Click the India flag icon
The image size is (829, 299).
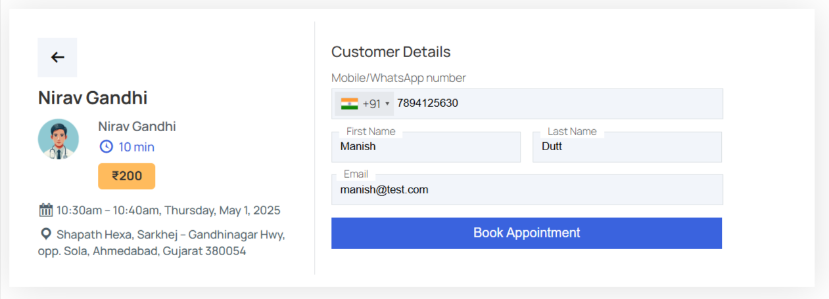[349, 104]
